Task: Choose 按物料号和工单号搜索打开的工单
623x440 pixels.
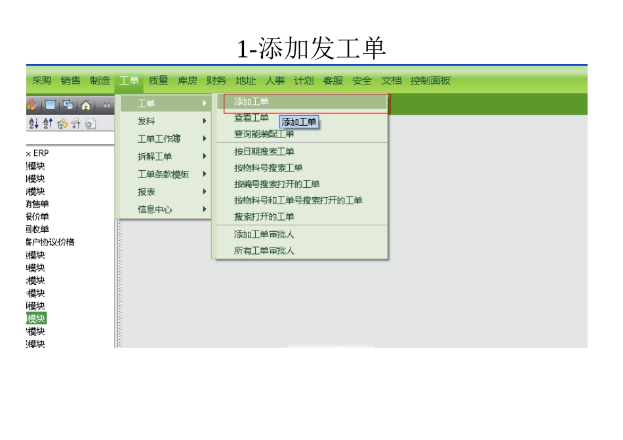Action: tap(298, 200)
